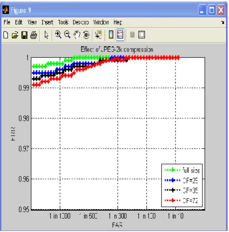Insert a colorbar via toolbar icon
Screen dimensions: 229x232
111,34
